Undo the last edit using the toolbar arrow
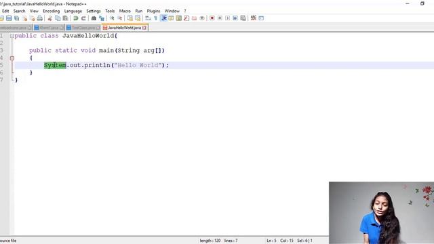Screen dimensions: 434x244 pyautogui.click(x=75, y=18)
